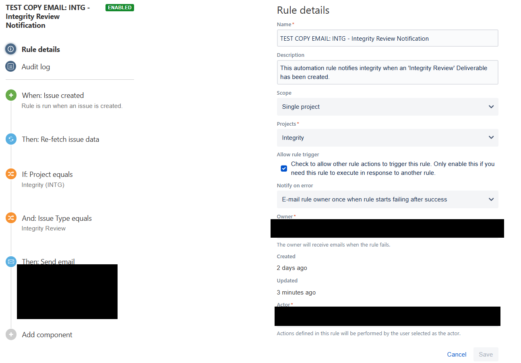Open Rule details in the sidebar
This screenshot has width=521, height=363.
click(x=41, y=50)
